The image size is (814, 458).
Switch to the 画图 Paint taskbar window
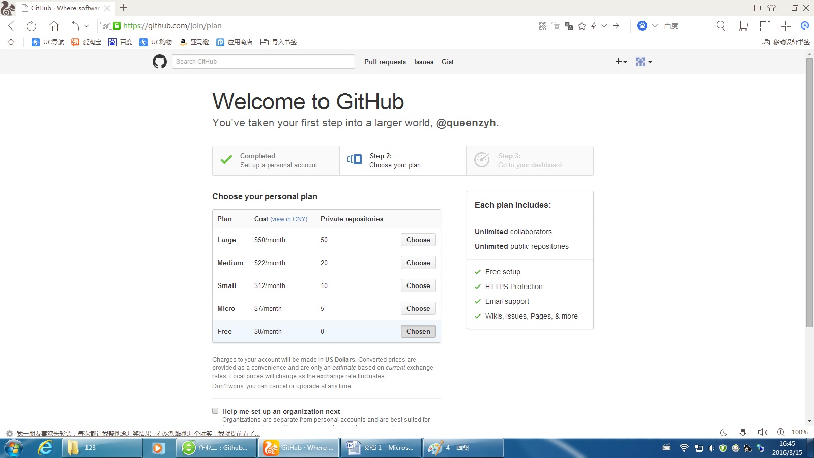click(x=463, y=448)
